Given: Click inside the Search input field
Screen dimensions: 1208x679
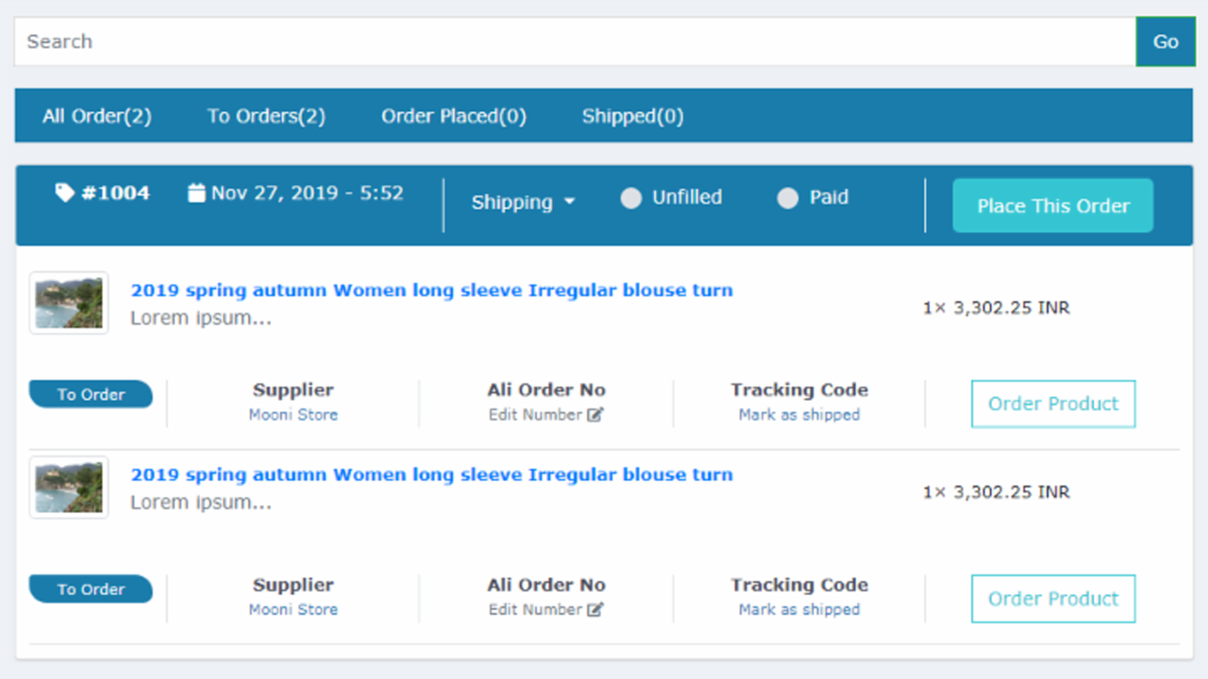Looking at the screenshot, I should coord(377,41).
